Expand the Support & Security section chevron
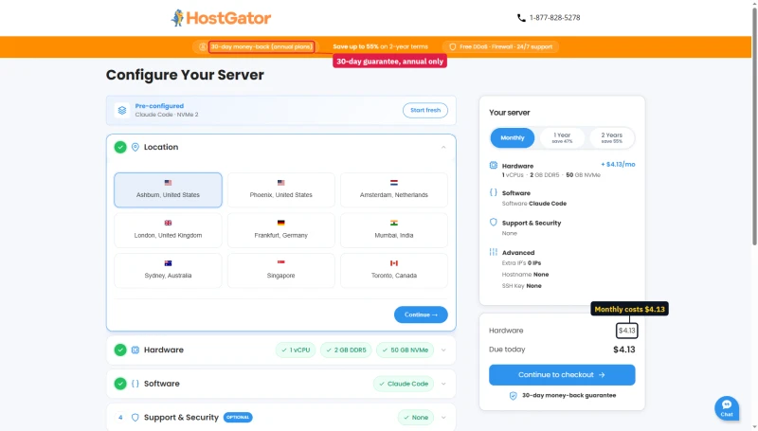This screenshot has width=758, height=431. [443, 418]
